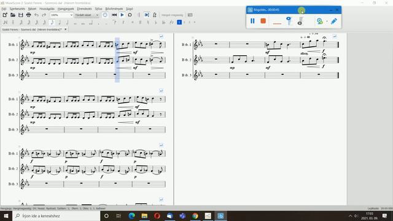Add a tie to the note
Image resolution: width=393 pixels, height=221 pixels.
click(115, 22)
